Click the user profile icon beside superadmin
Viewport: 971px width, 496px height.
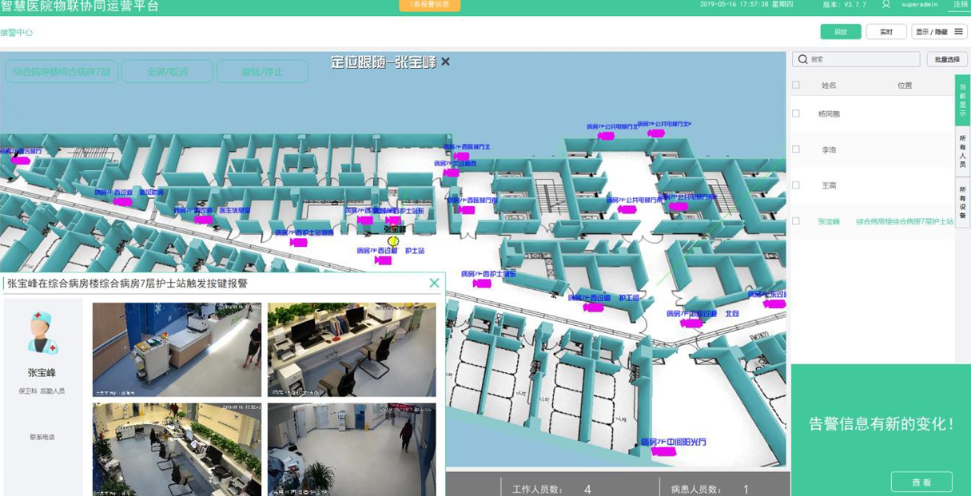885,5
